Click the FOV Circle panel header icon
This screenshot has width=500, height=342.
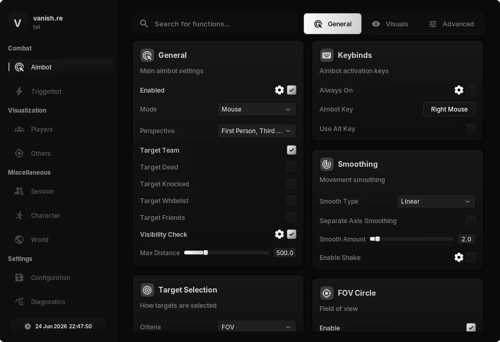point(326,293)
